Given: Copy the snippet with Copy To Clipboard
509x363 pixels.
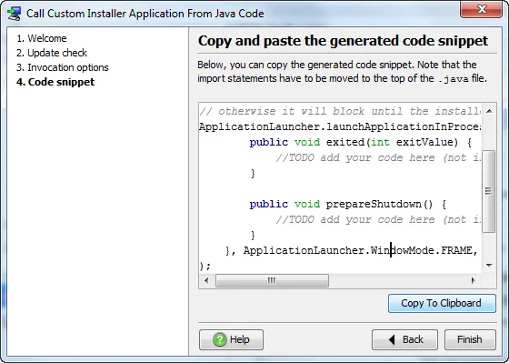Looking at the screenshot, I should (442, 303).
